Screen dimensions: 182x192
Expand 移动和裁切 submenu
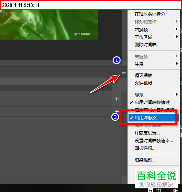[154, 22]
